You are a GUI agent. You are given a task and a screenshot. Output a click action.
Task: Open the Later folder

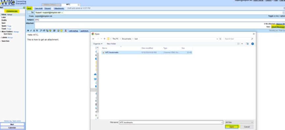(4, 17)
